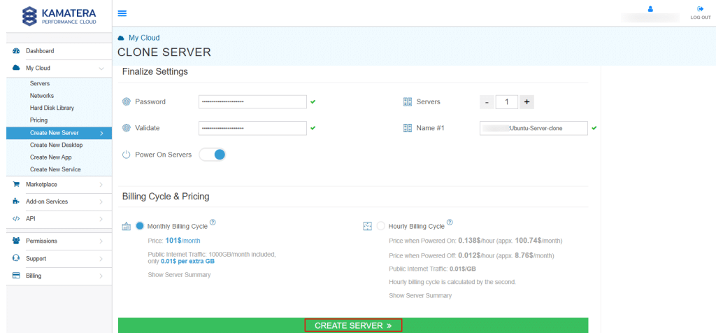
Task: Click the user profile icon
Action: 650,9
